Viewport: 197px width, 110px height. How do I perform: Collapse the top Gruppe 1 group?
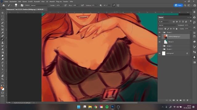pyautogui.click(x=162, y=32)
